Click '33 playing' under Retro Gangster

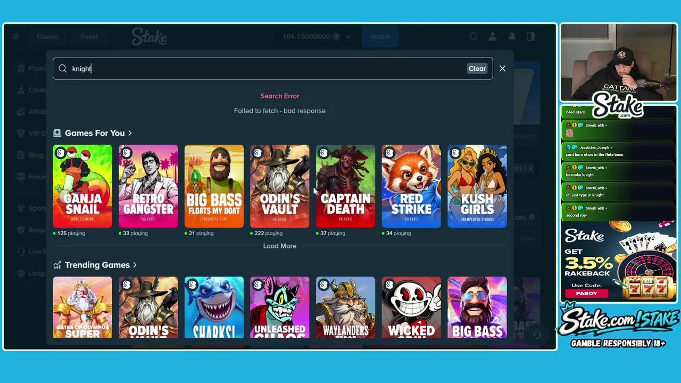[x=136, y=233]
